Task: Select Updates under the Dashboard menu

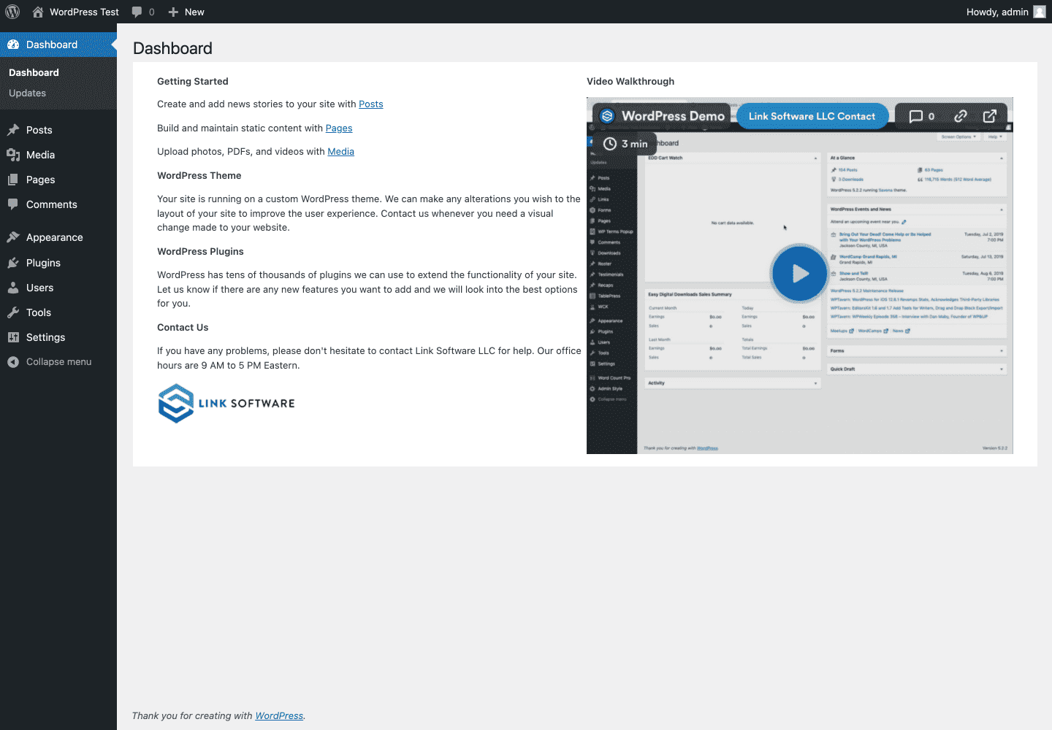Action: (27, 93)
